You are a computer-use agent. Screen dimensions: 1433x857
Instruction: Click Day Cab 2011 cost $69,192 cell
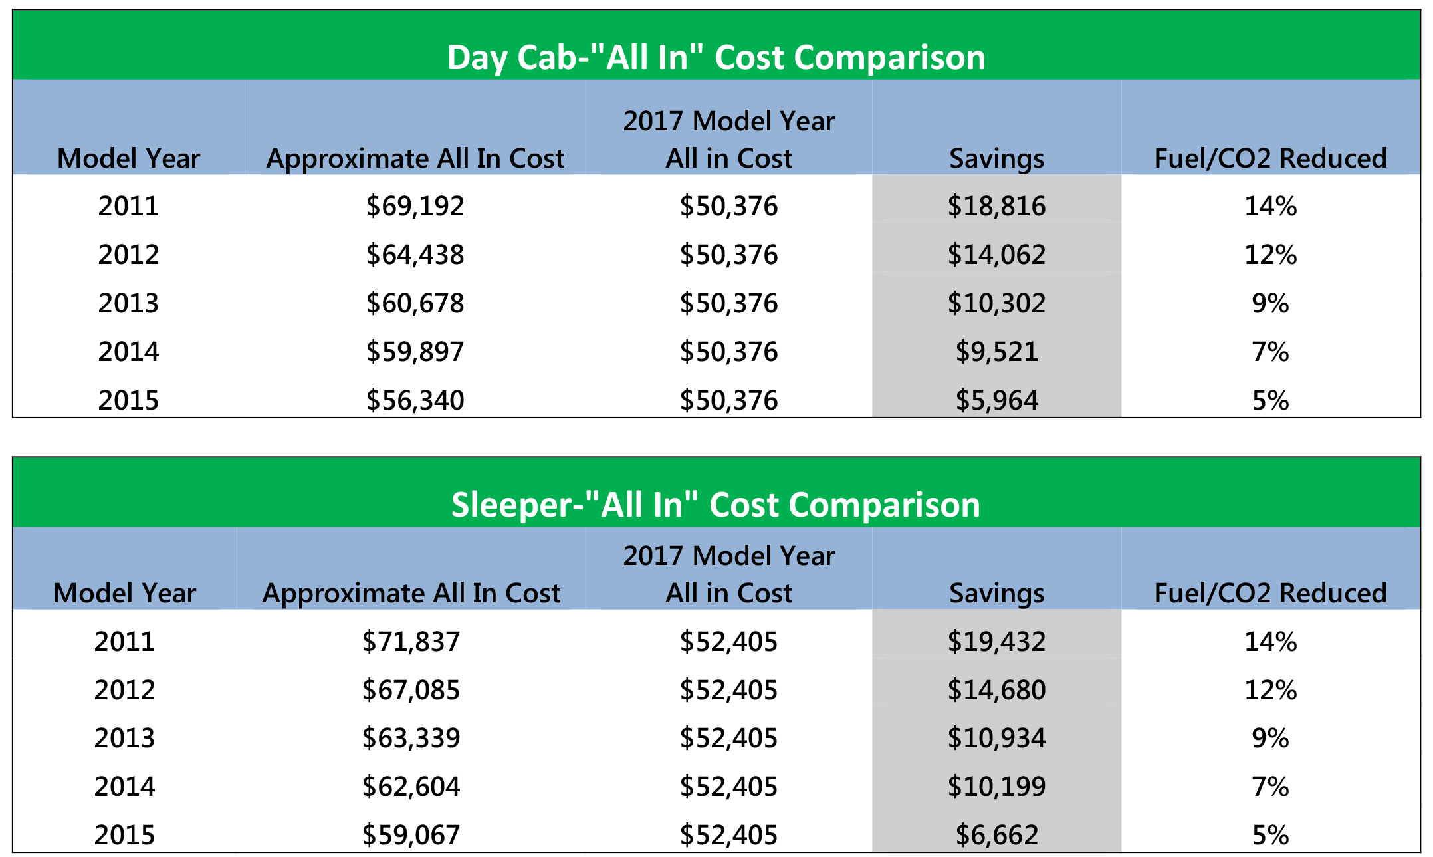(x=415, y=206)
